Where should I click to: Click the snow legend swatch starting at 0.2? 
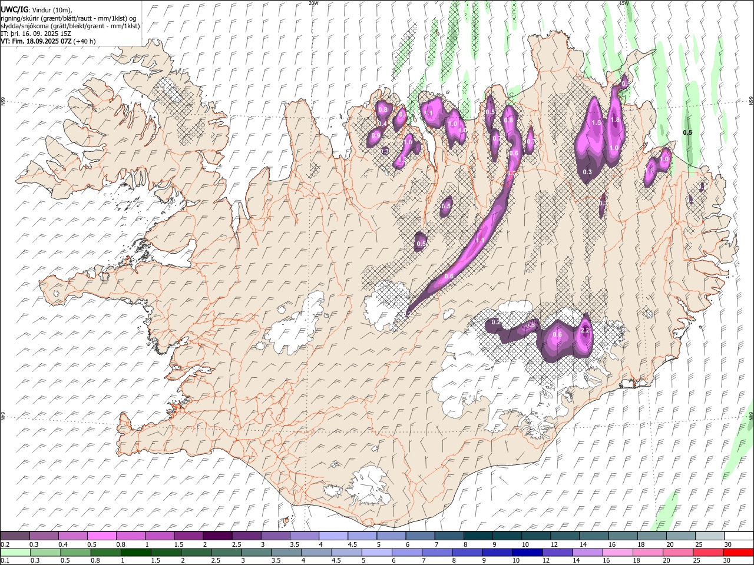[x=15, y=536]
